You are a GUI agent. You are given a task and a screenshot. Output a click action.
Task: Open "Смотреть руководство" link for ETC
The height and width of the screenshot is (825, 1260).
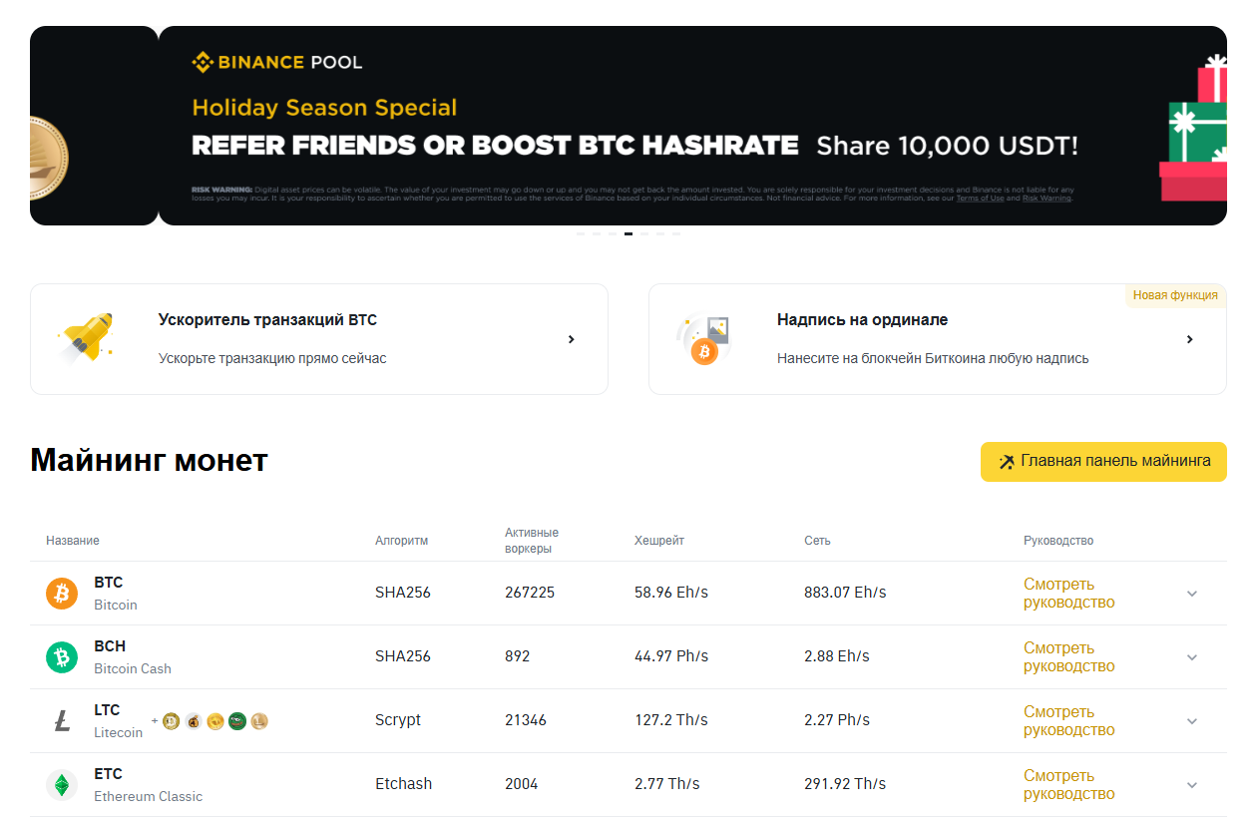(x=1068, y=785)
